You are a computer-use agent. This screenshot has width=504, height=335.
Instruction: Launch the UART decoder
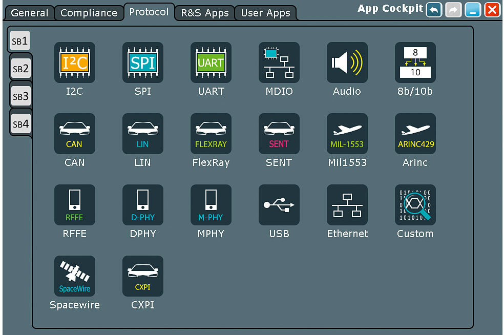[211, 62]
